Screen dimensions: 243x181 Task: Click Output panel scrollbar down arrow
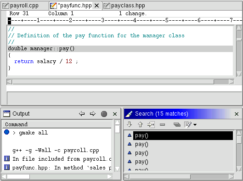pyautogui.click(x=118, y=169)
